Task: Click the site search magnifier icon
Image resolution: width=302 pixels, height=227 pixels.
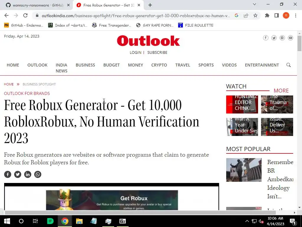Action: 288,65
